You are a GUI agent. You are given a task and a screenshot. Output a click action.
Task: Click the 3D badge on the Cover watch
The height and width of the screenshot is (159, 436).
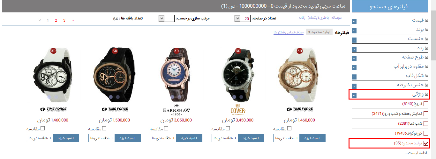[238, 51]
